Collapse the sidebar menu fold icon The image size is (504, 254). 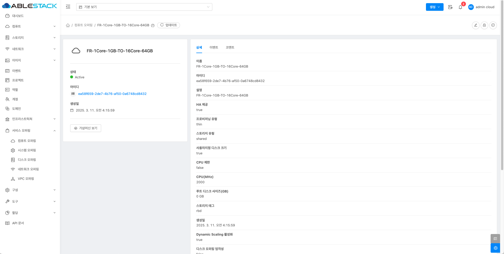tap(68, 7)
